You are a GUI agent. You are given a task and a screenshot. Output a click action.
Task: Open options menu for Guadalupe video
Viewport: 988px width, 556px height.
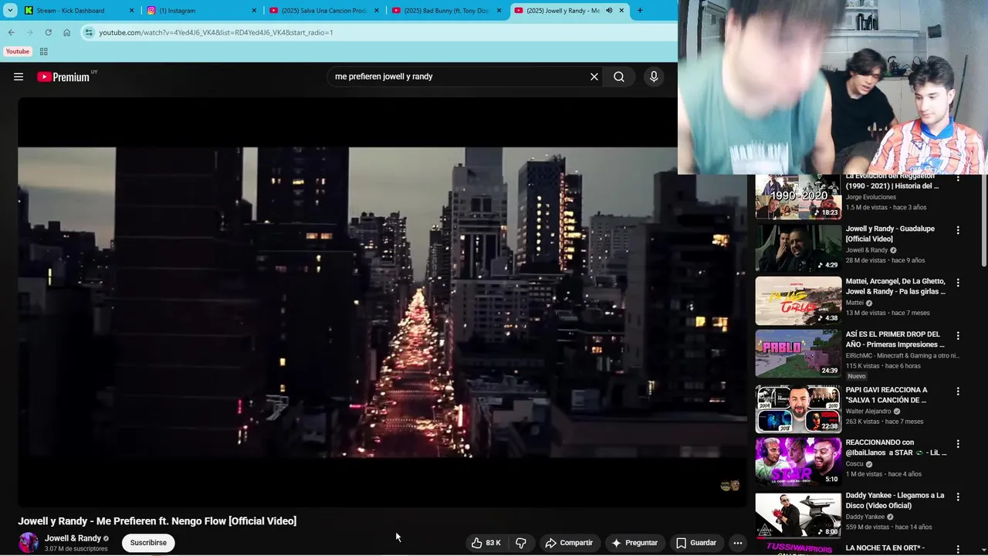point(958,230)
